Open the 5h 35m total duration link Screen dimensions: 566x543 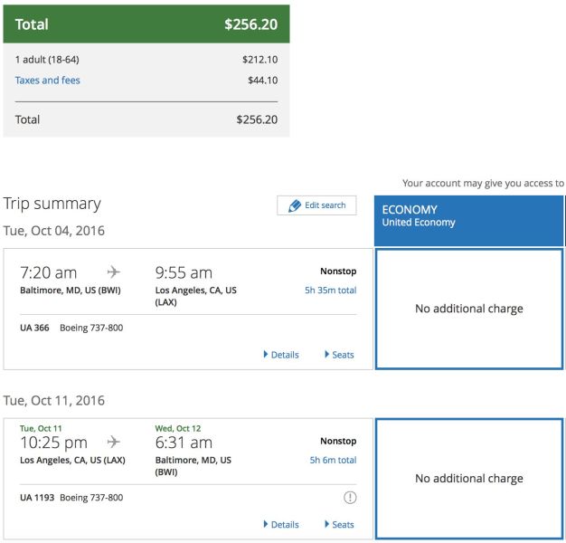point(330,291)
